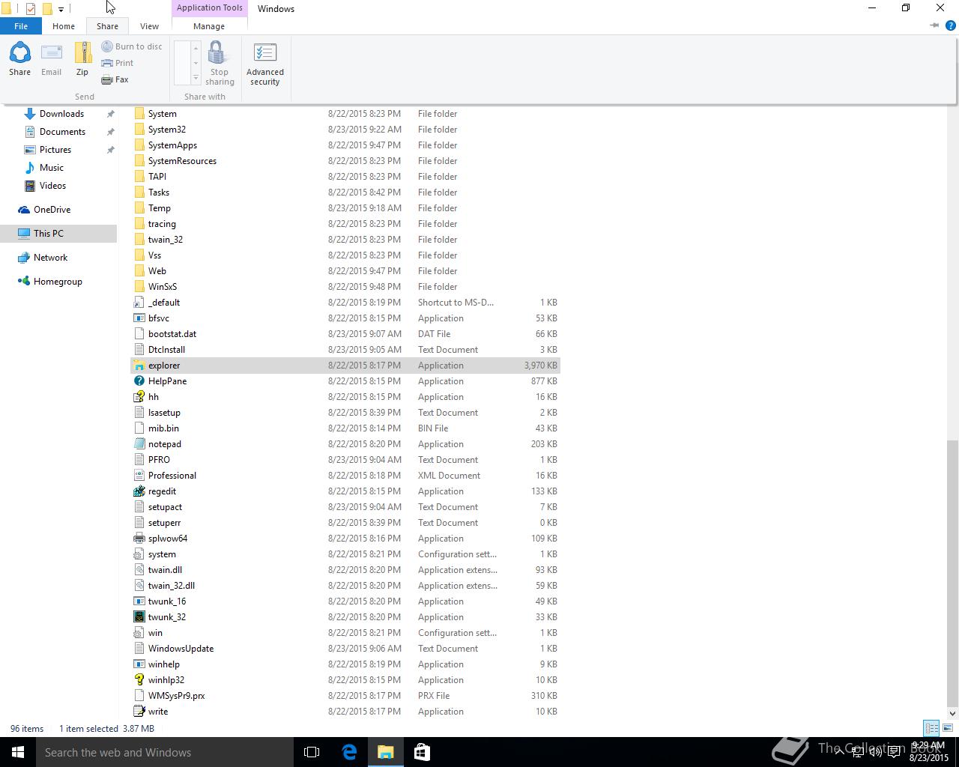This screenshot has height=767, width=959.
Task: Open Advanced security settings
Action: (265, 63)
